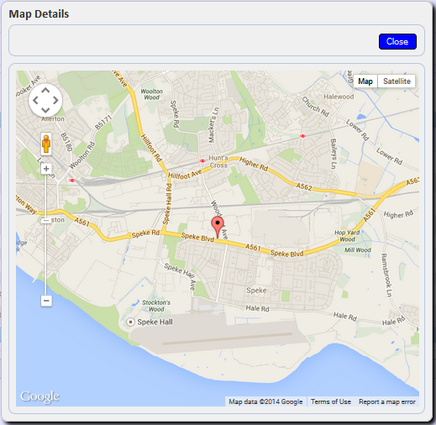Click the Report a map error link

pyautogui.click(x=387, y=401)
